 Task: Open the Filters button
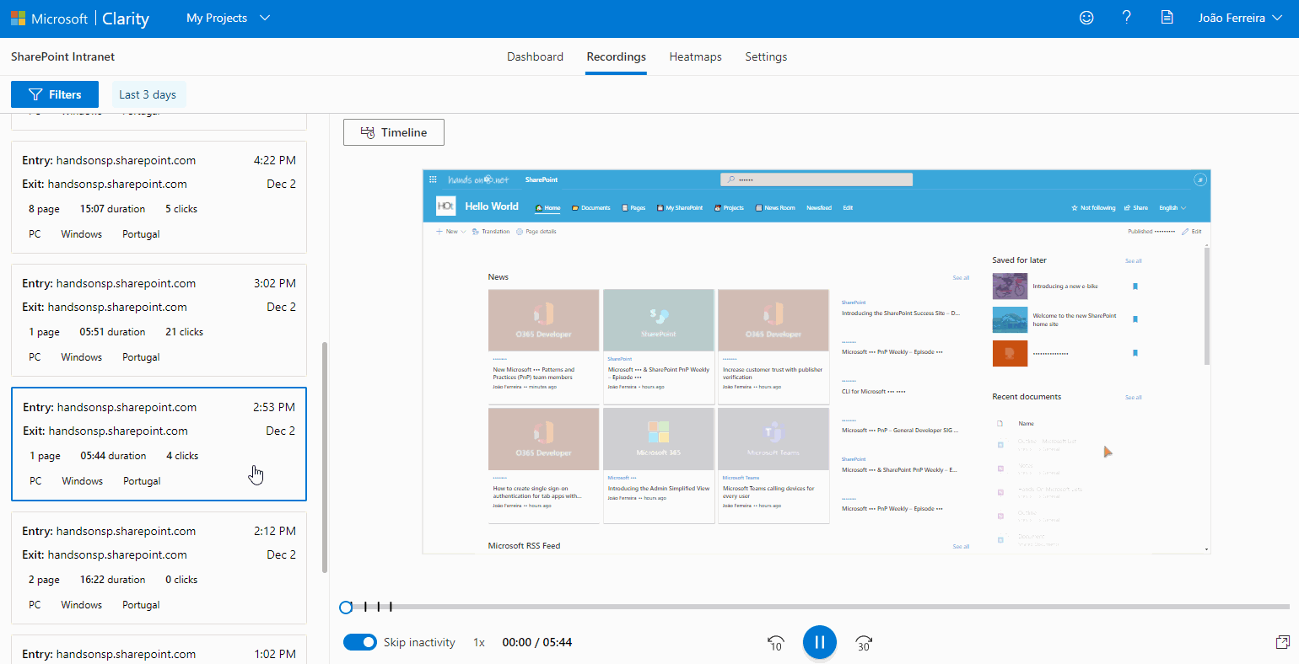coord(55,94)
